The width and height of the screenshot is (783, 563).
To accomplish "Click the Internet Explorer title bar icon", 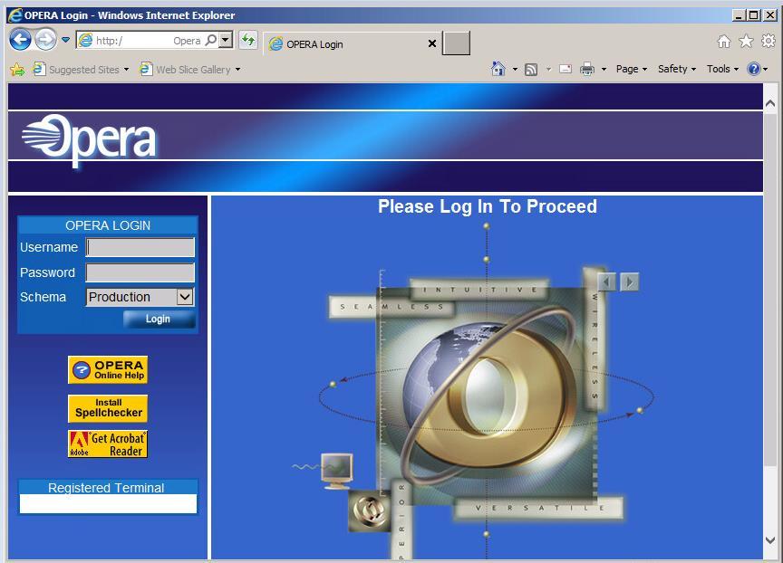I will click(15, 15).
